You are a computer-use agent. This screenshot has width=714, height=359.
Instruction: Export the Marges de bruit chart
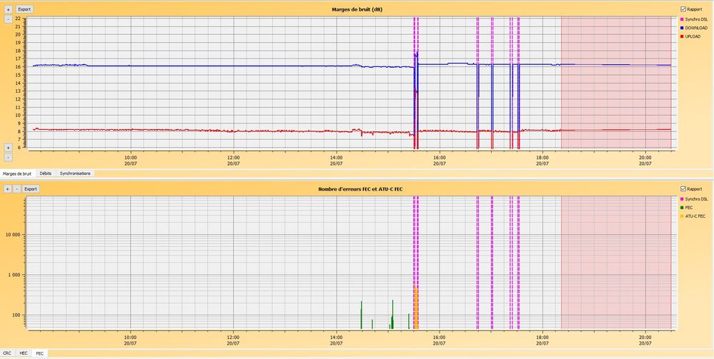tap(24, 10)
